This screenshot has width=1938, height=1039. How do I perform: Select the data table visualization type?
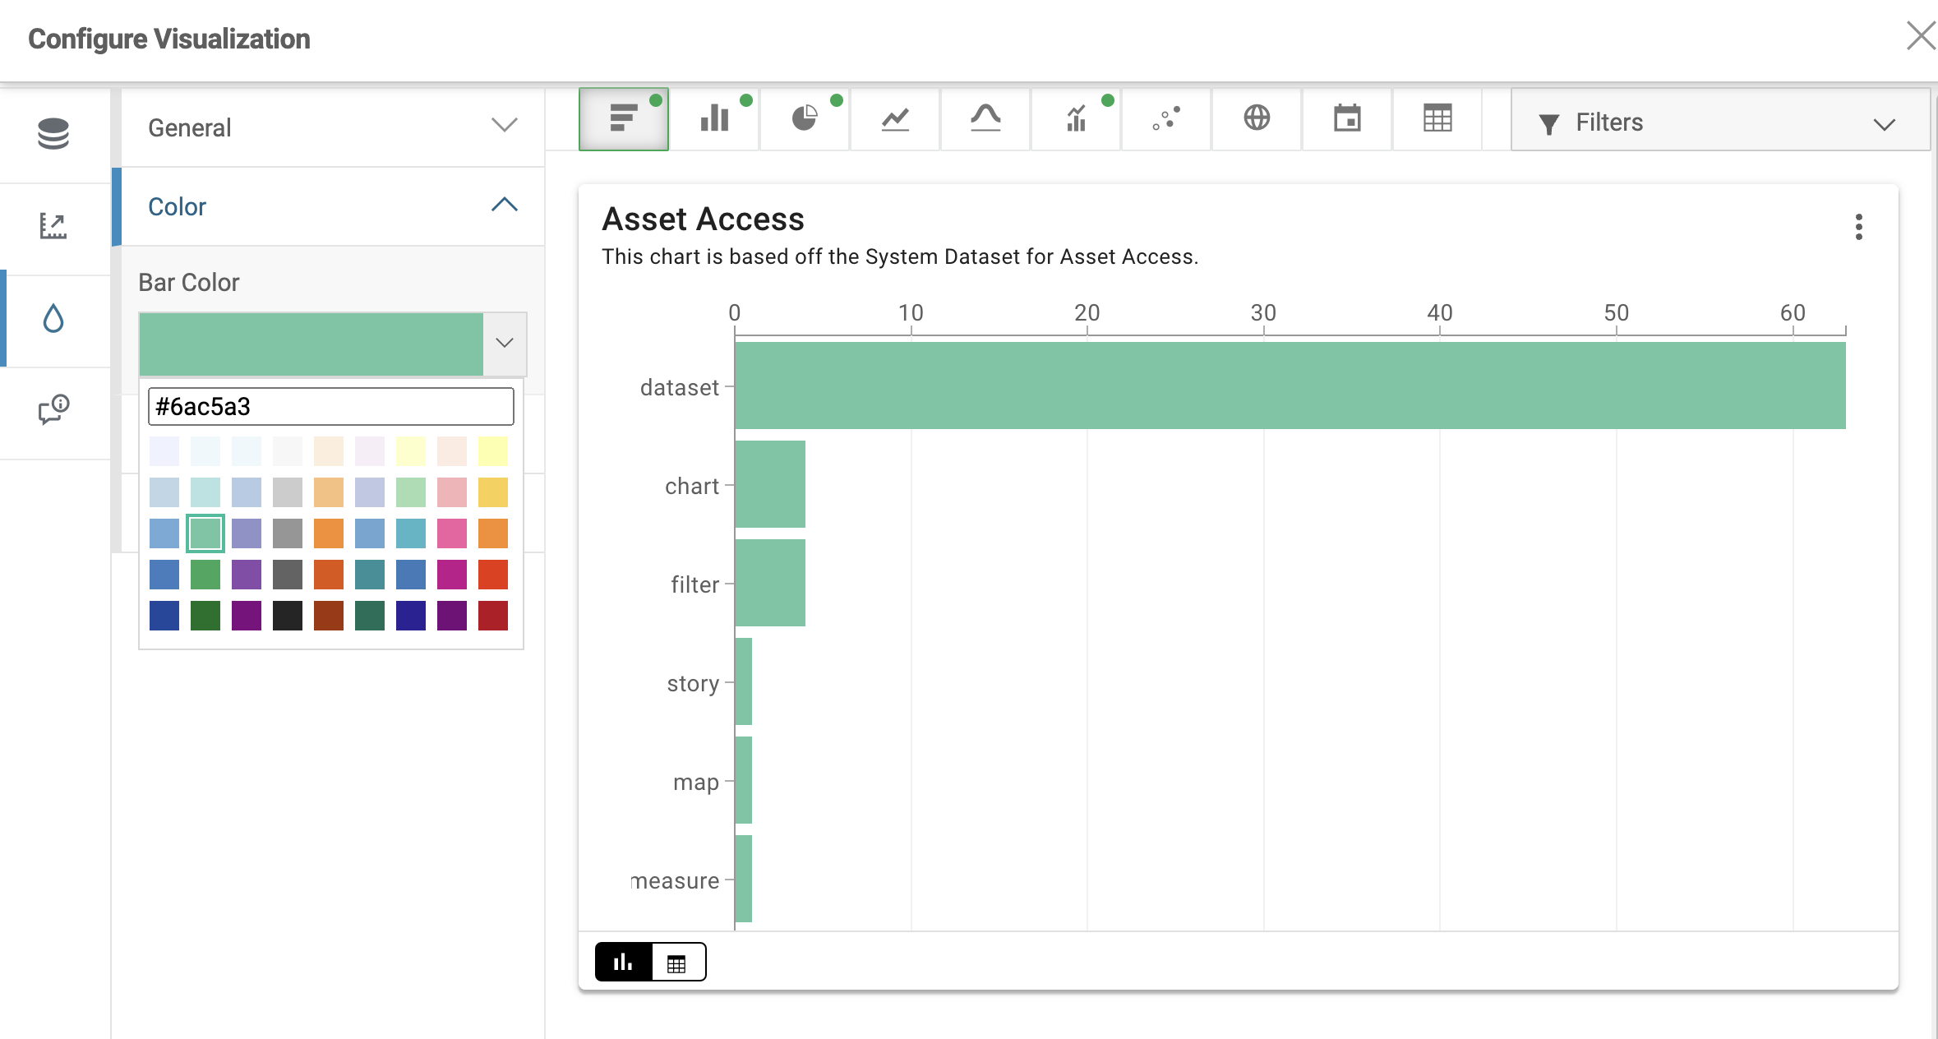[x=1437, y=119]
